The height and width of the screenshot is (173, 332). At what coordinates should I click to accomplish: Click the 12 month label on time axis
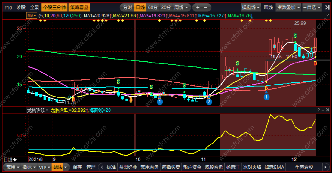coord(294,159)
